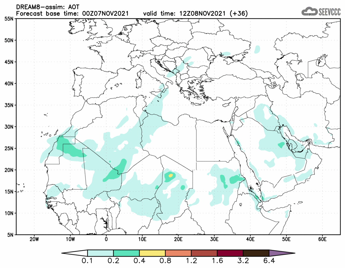This screenshot has width=345, height=268.
Task: Click the yellow 0.4-0.8 legend swatch
Action: tap(152, 253)
